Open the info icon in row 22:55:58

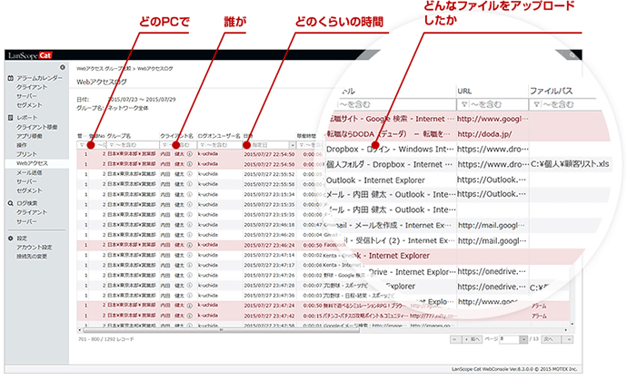[x=190, y=184]
